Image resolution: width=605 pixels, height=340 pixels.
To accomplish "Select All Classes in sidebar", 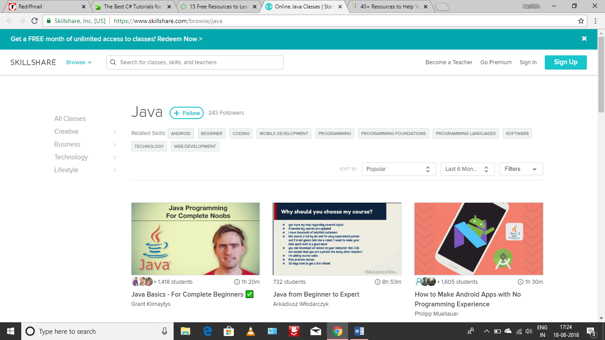I will [x=70, y=119].
